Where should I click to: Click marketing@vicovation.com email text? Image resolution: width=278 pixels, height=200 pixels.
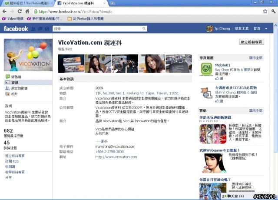click(x=115, y=147)
